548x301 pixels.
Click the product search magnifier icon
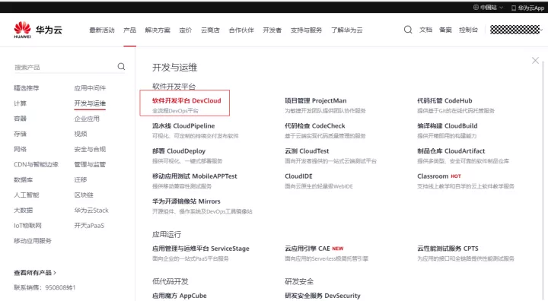(121, 66)
